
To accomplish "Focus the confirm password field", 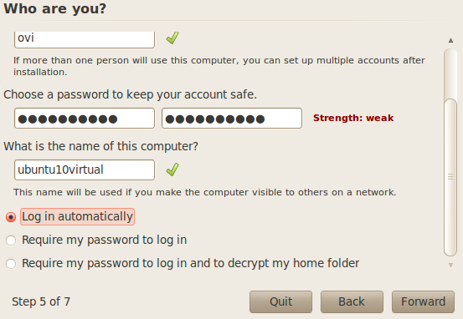I will tap(232, 119).
